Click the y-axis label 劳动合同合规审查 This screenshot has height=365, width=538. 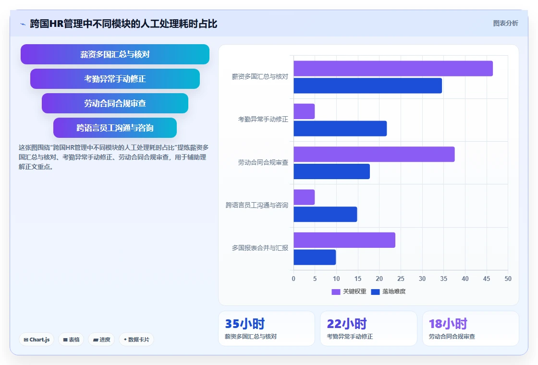[263, 162]
